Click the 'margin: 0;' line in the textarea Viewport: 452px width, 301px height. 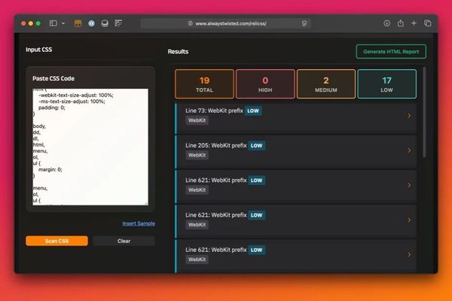[x=50, y=169]
